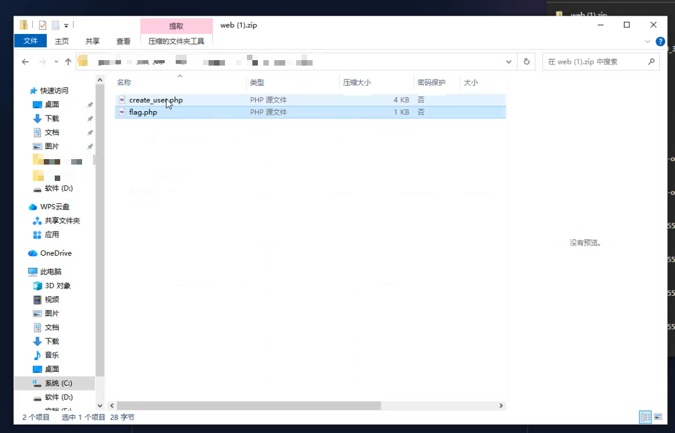Click the folder icon in address bar
Viewport: 675px width, 433px height.
pyautogui.click(x=83, y=61)
